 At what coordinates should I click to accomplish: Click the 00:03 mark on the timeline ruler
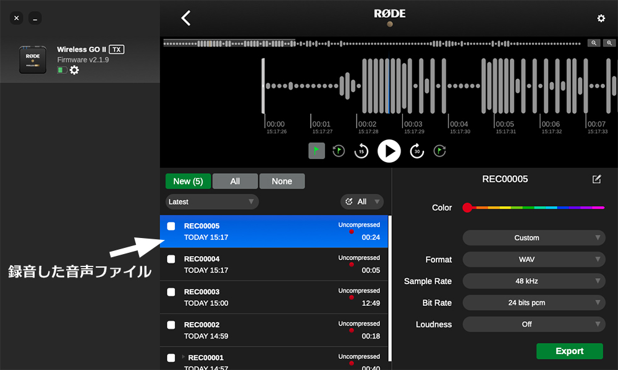pyautogui.click(x=413, y=124)
